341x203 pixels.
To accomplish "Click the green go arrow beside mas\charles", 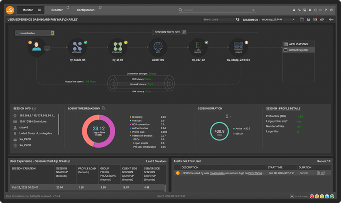I will click(52, 33).
